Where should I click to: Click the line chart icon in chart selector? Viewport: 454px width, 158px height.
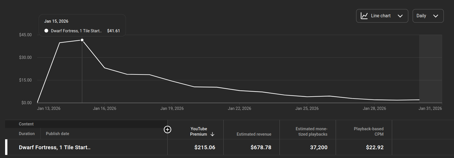(x=364, y=16)
